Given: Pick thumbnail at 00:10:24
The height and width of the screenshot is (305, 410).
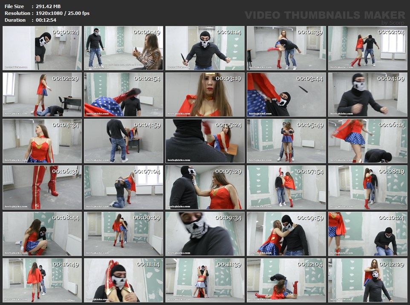Looking at the screenshot, I should pos(368,234).
